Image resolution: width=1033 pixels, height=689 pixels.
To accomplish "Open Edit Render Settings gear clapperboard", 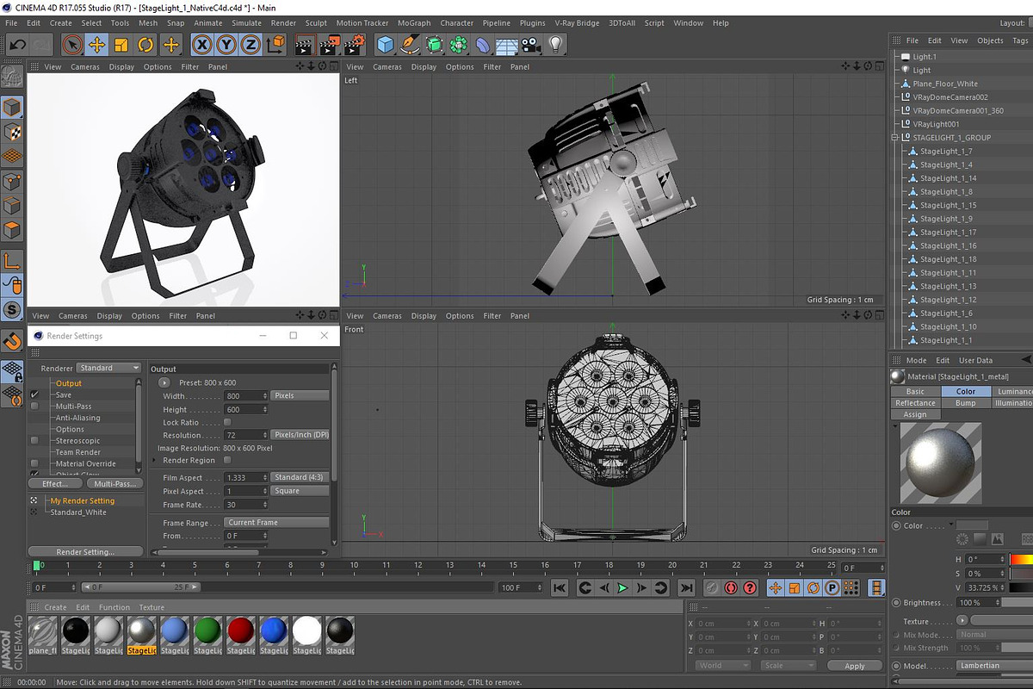I will pos(354,44).
